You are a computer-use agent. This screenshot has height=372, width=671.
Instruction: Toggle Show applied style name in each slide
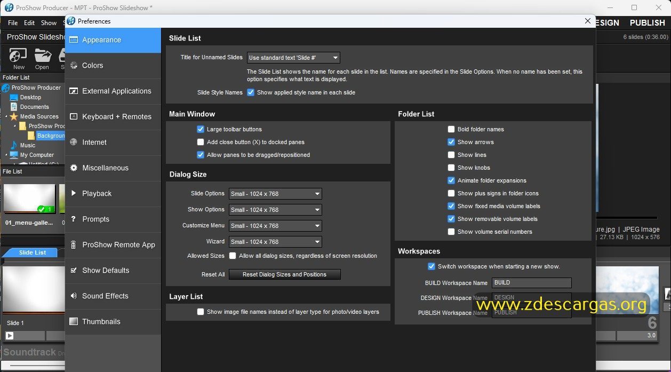click(x=251, y=92)
